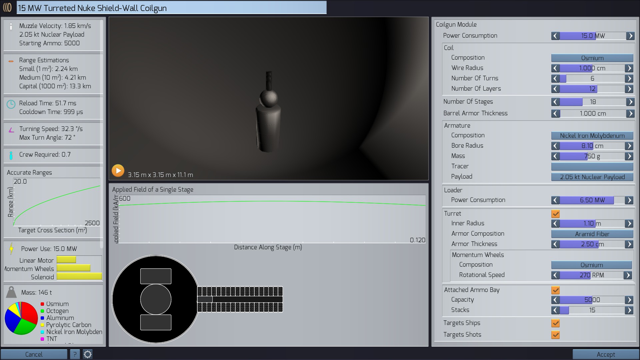Open the settings gear icon

88,354
